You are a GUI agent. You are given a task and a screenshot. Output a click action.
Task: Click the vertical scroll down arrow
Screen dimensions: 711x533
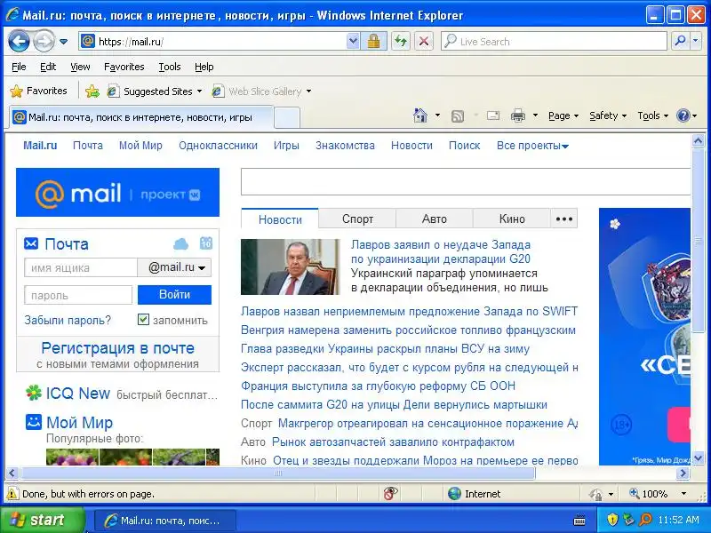699,458
